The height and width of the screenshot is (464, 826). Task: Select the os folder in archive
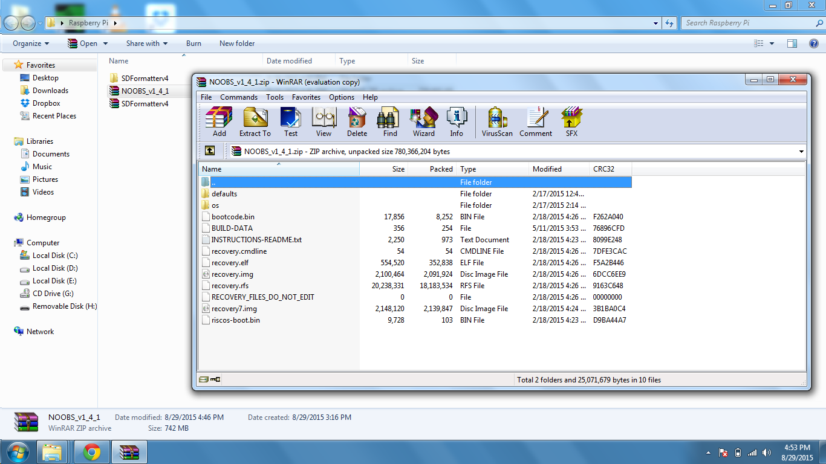(215, 205)
